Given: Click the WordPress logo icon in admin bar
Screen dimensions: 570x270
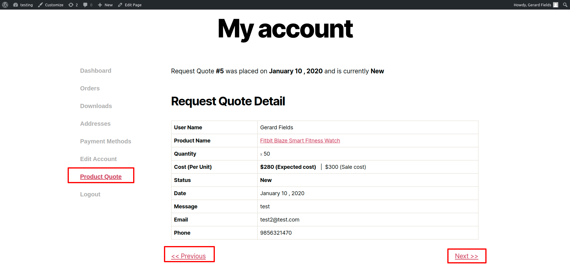Looking at the screenshot, I should coord(5,5).
